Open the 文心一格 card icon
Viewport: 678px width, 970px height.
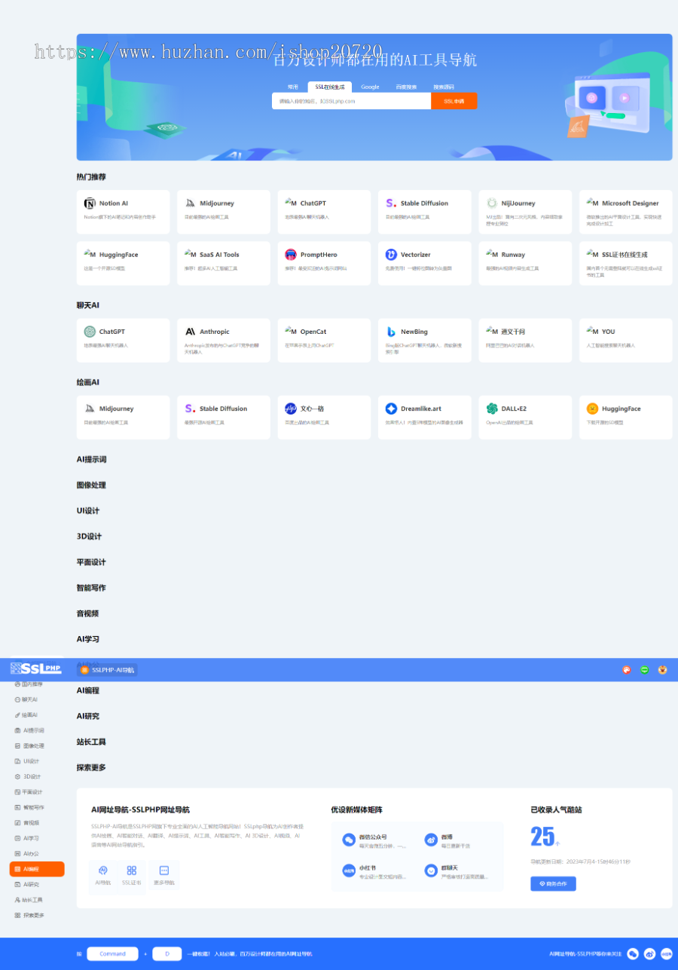(291, 409)
